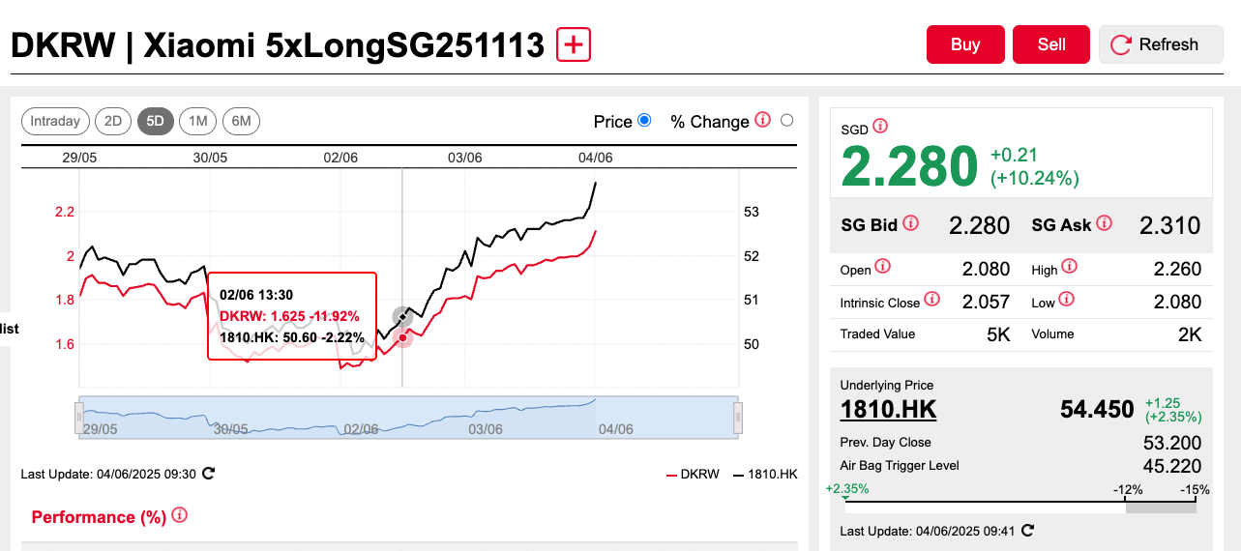Image resolution: width=1241 pixels, height=551 pixels.
Task: Toggle 1810.HK series in chart legend
Action: 765,474
